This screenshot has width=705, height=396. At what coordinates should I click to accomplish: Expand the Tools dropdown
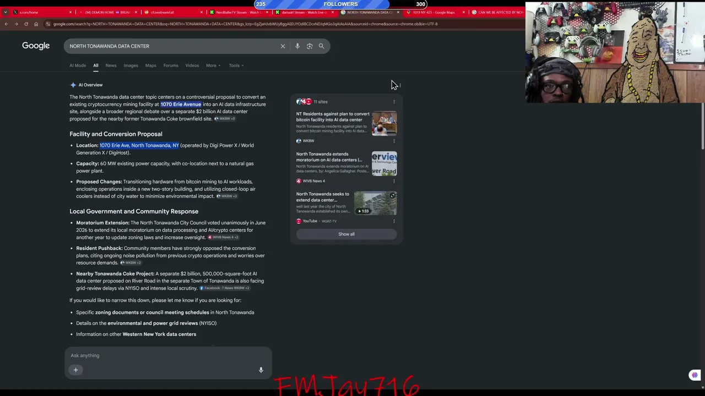236,65
